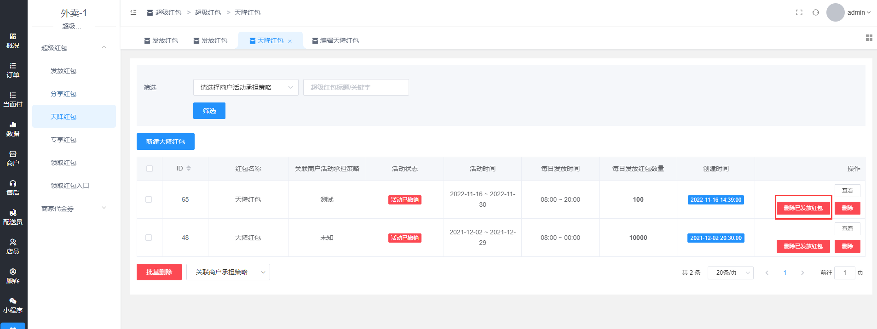Image resolution: width=877 pixels, height=329 pixels.
Task: Click the admin user avatar
Action: point(836,12)
